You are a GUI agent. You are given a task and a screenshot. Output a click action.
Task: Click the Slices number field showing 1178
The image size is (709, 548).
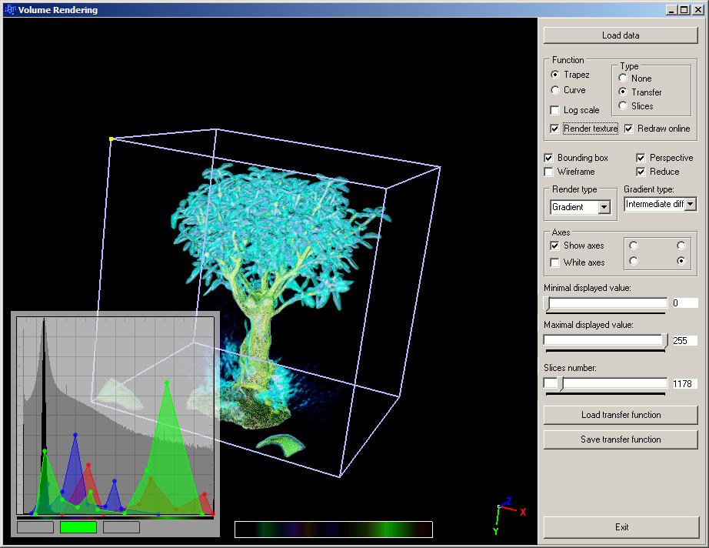684,384
